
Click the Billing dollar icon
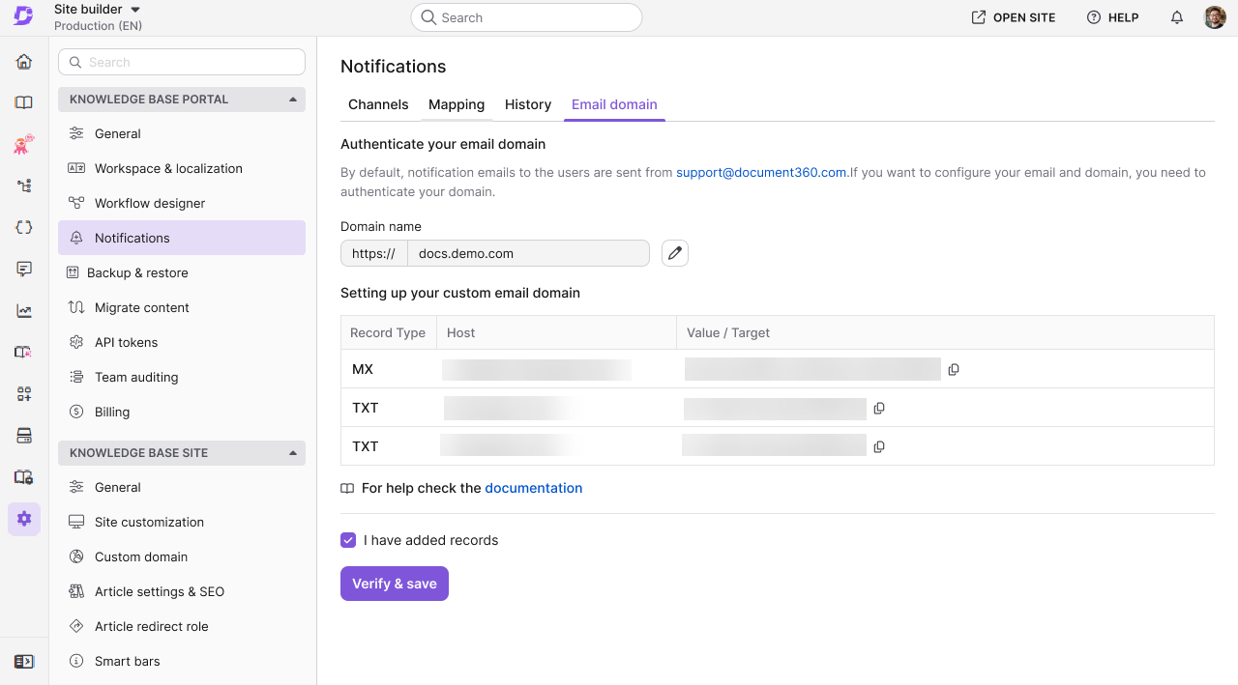click(x=76, y=412)
